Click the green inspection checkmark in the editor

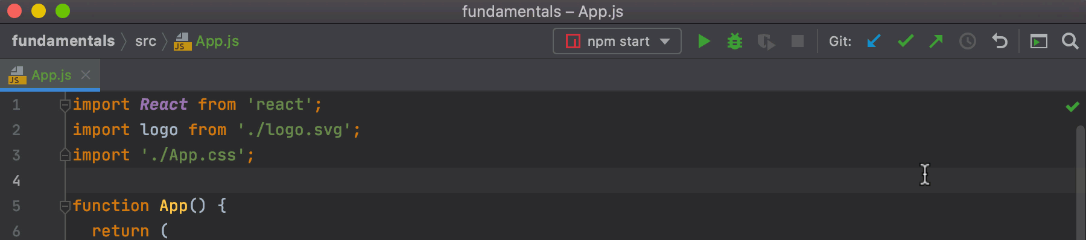click(1072, 107)
